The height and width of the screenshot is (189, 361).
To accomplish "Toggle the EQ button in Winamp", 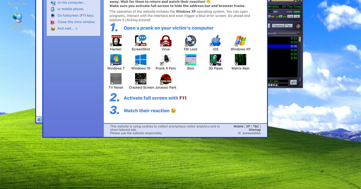I will [x=290, y=16].
